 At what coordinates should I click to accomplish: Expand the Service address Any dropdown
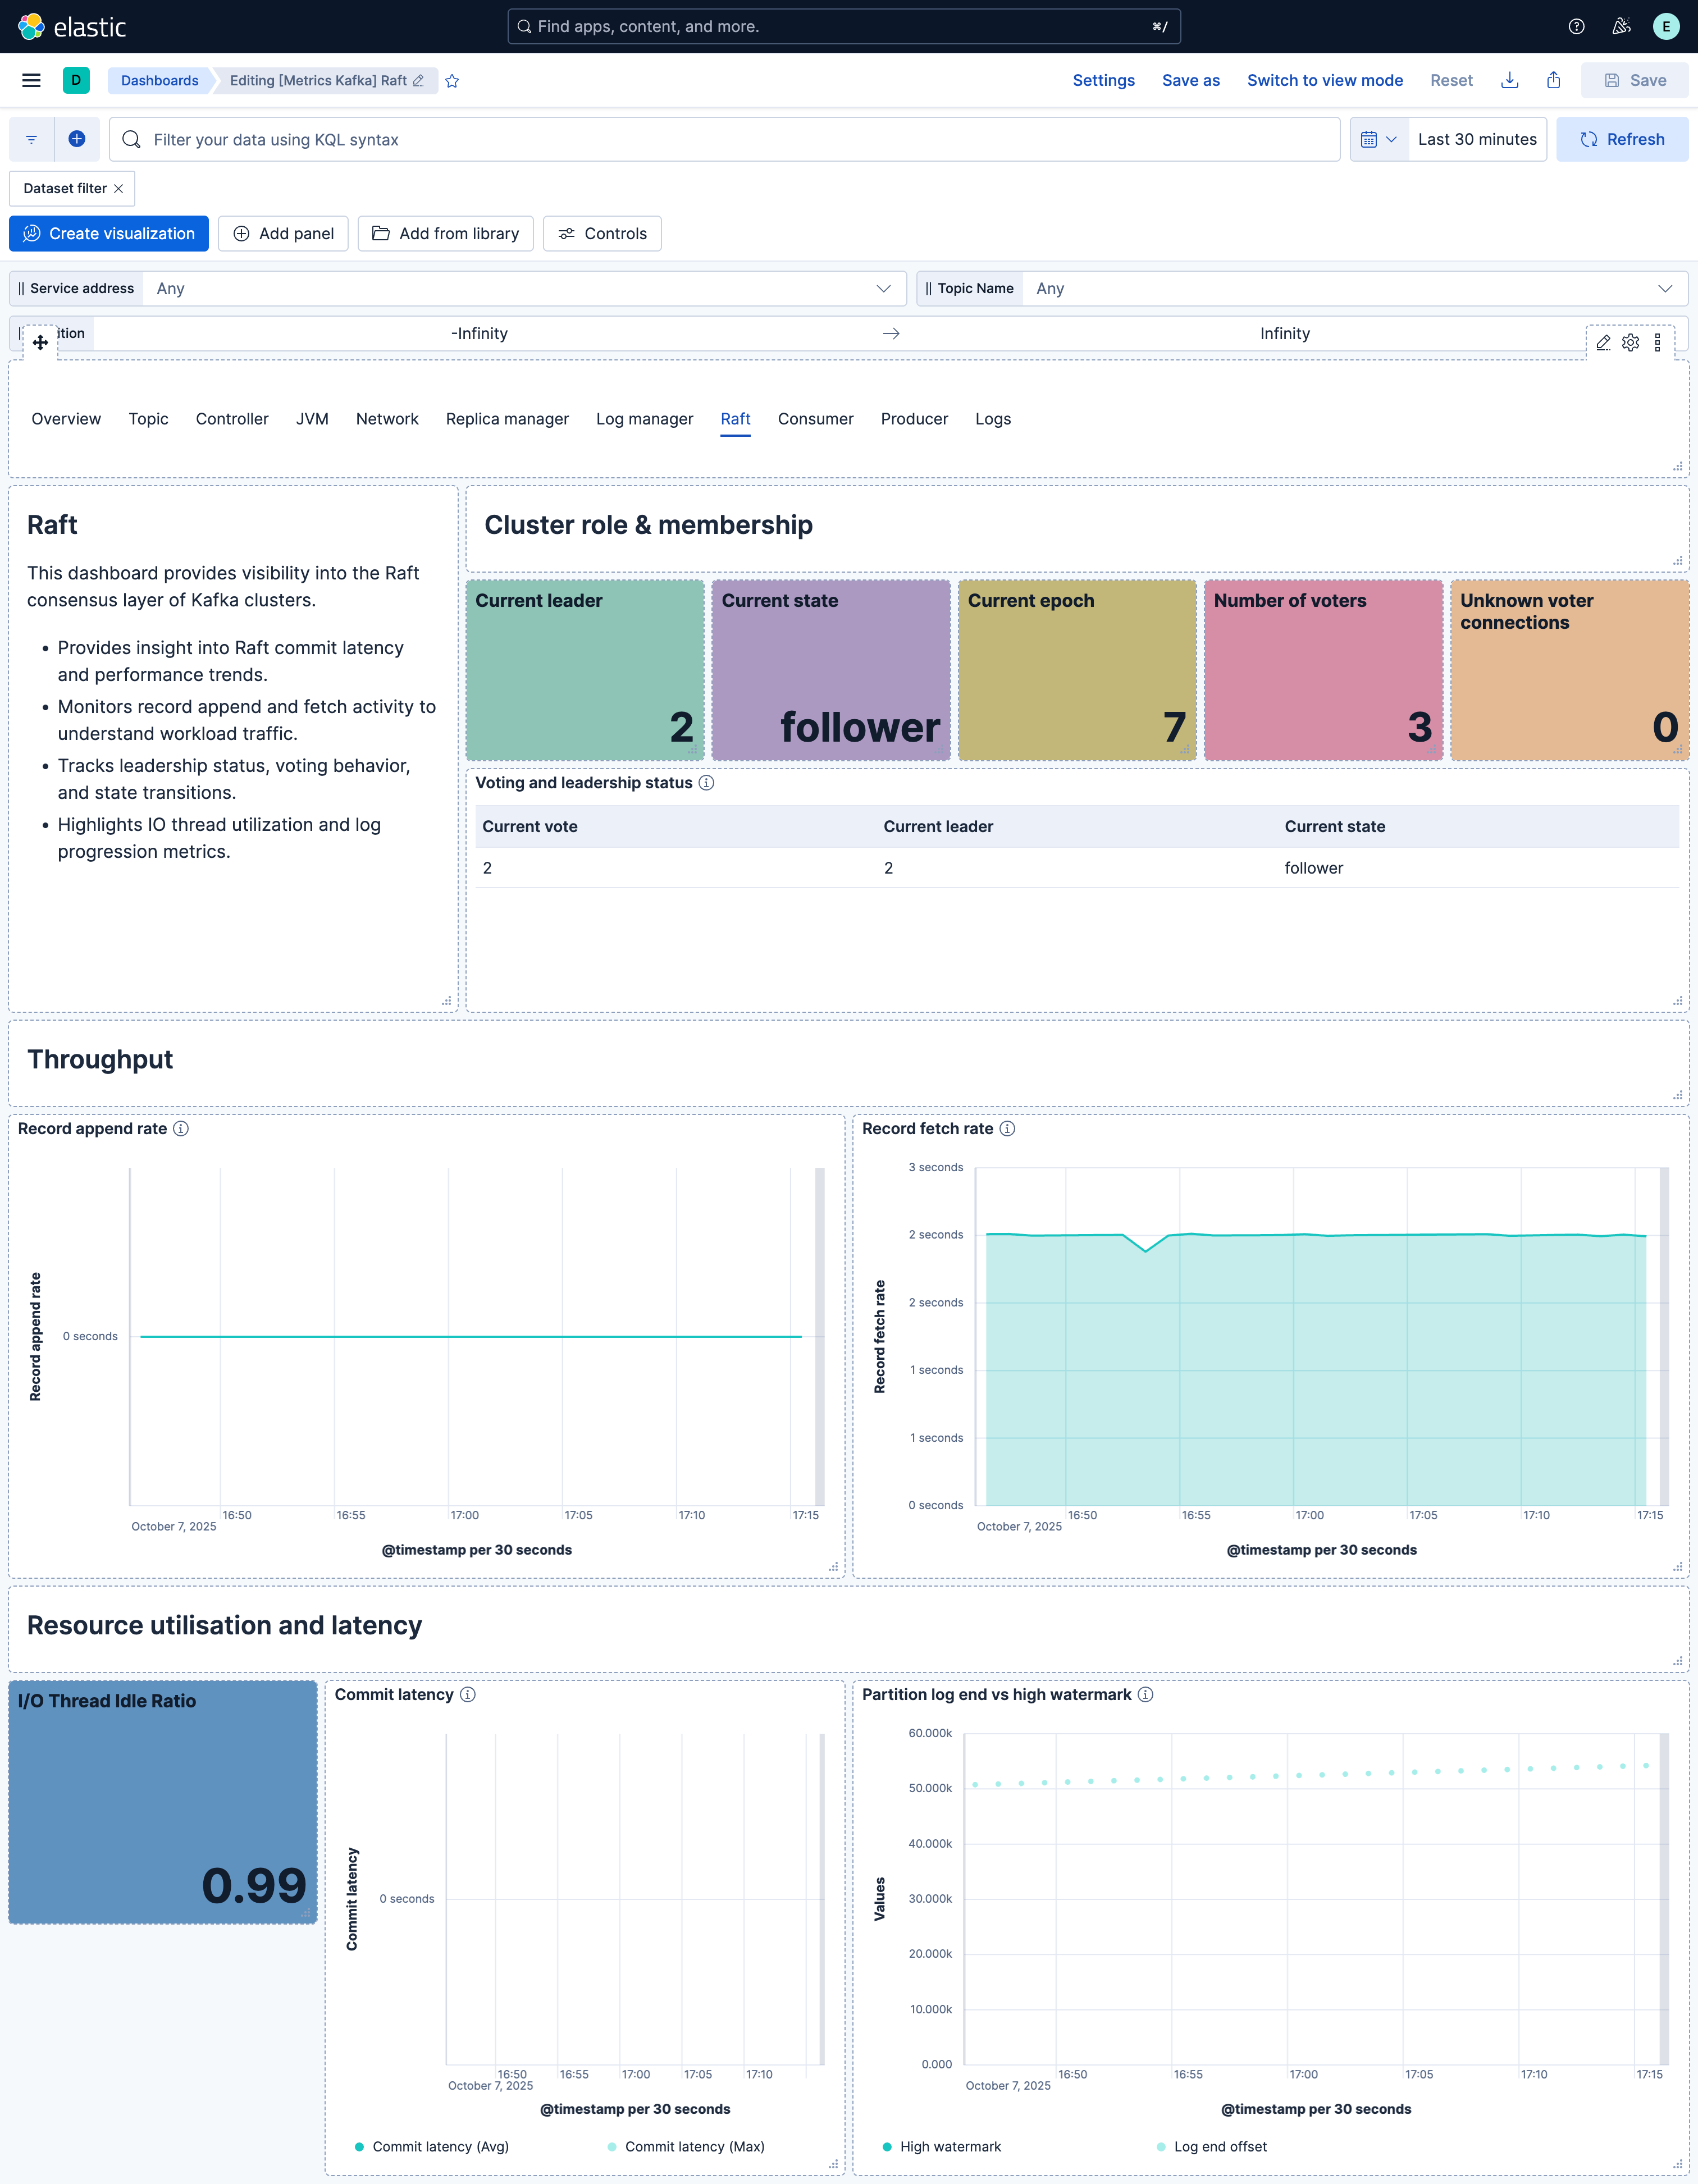(883, 288)
